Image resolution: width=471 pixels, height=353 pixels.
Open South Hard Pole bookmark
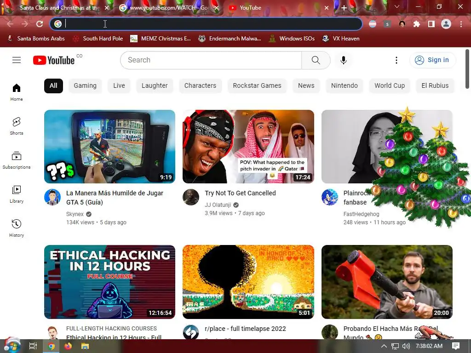pos(98,39)
